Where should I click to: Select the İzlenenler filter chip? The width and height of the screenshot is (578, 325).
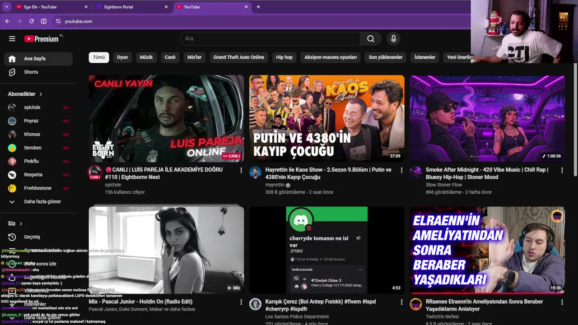click(x=425, y=57)
